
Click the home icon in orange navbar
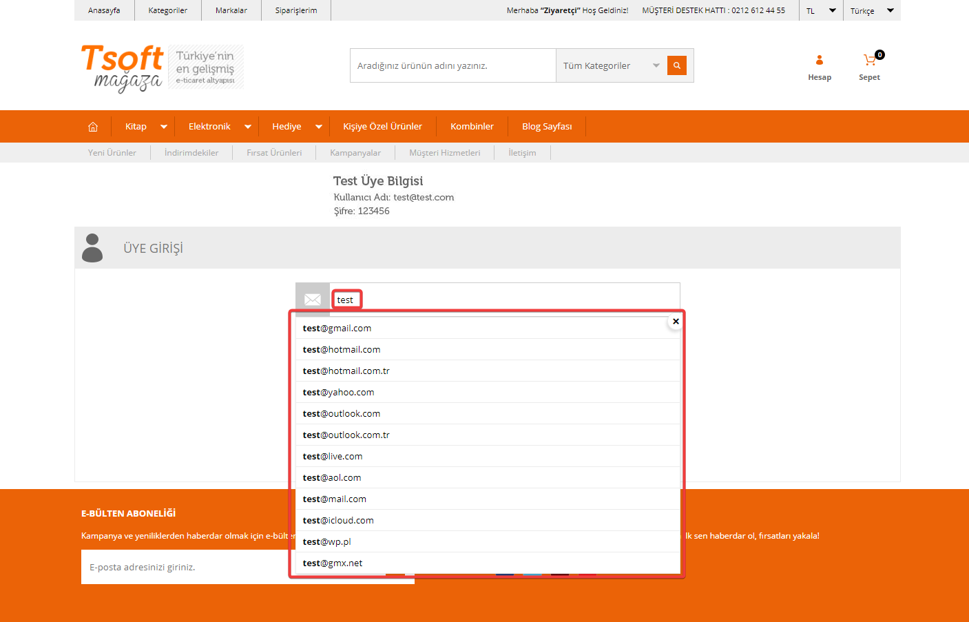[x=93, y=127]
